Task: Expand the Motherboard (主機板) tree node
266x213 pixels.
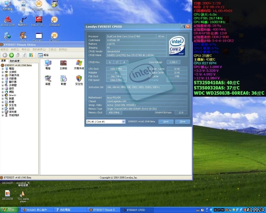Action: [x=2, y=72]
